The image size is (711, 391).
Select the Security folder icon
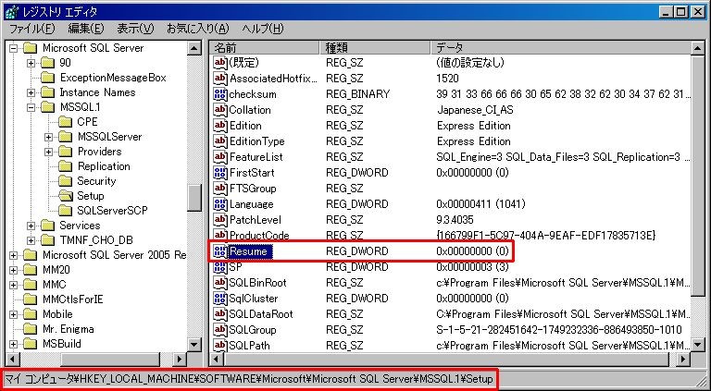tap(66, 181)
